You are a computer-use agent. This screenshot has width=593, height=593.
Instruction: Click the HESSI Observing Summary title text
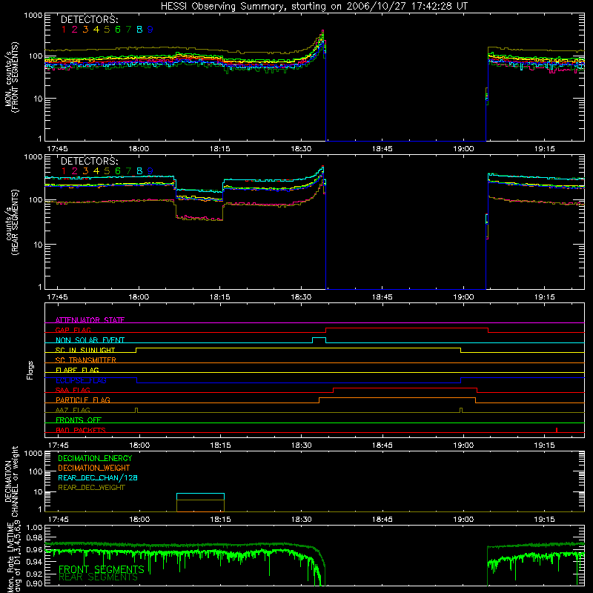314,7
